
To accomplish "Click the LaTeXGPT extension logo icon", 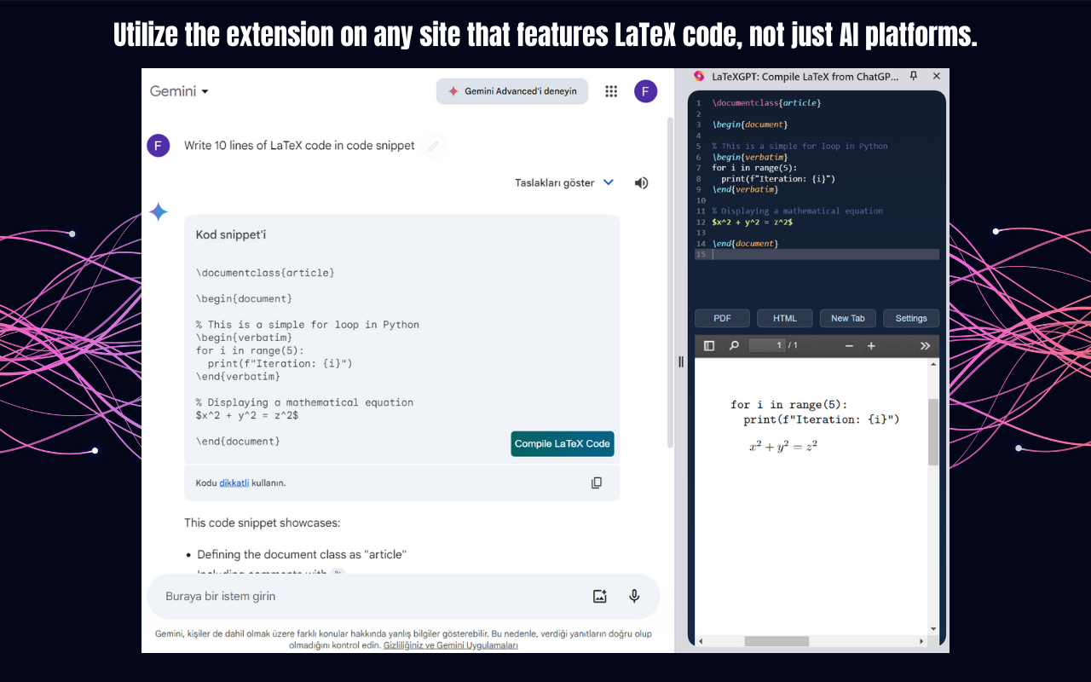I will (x=699, y=76).
